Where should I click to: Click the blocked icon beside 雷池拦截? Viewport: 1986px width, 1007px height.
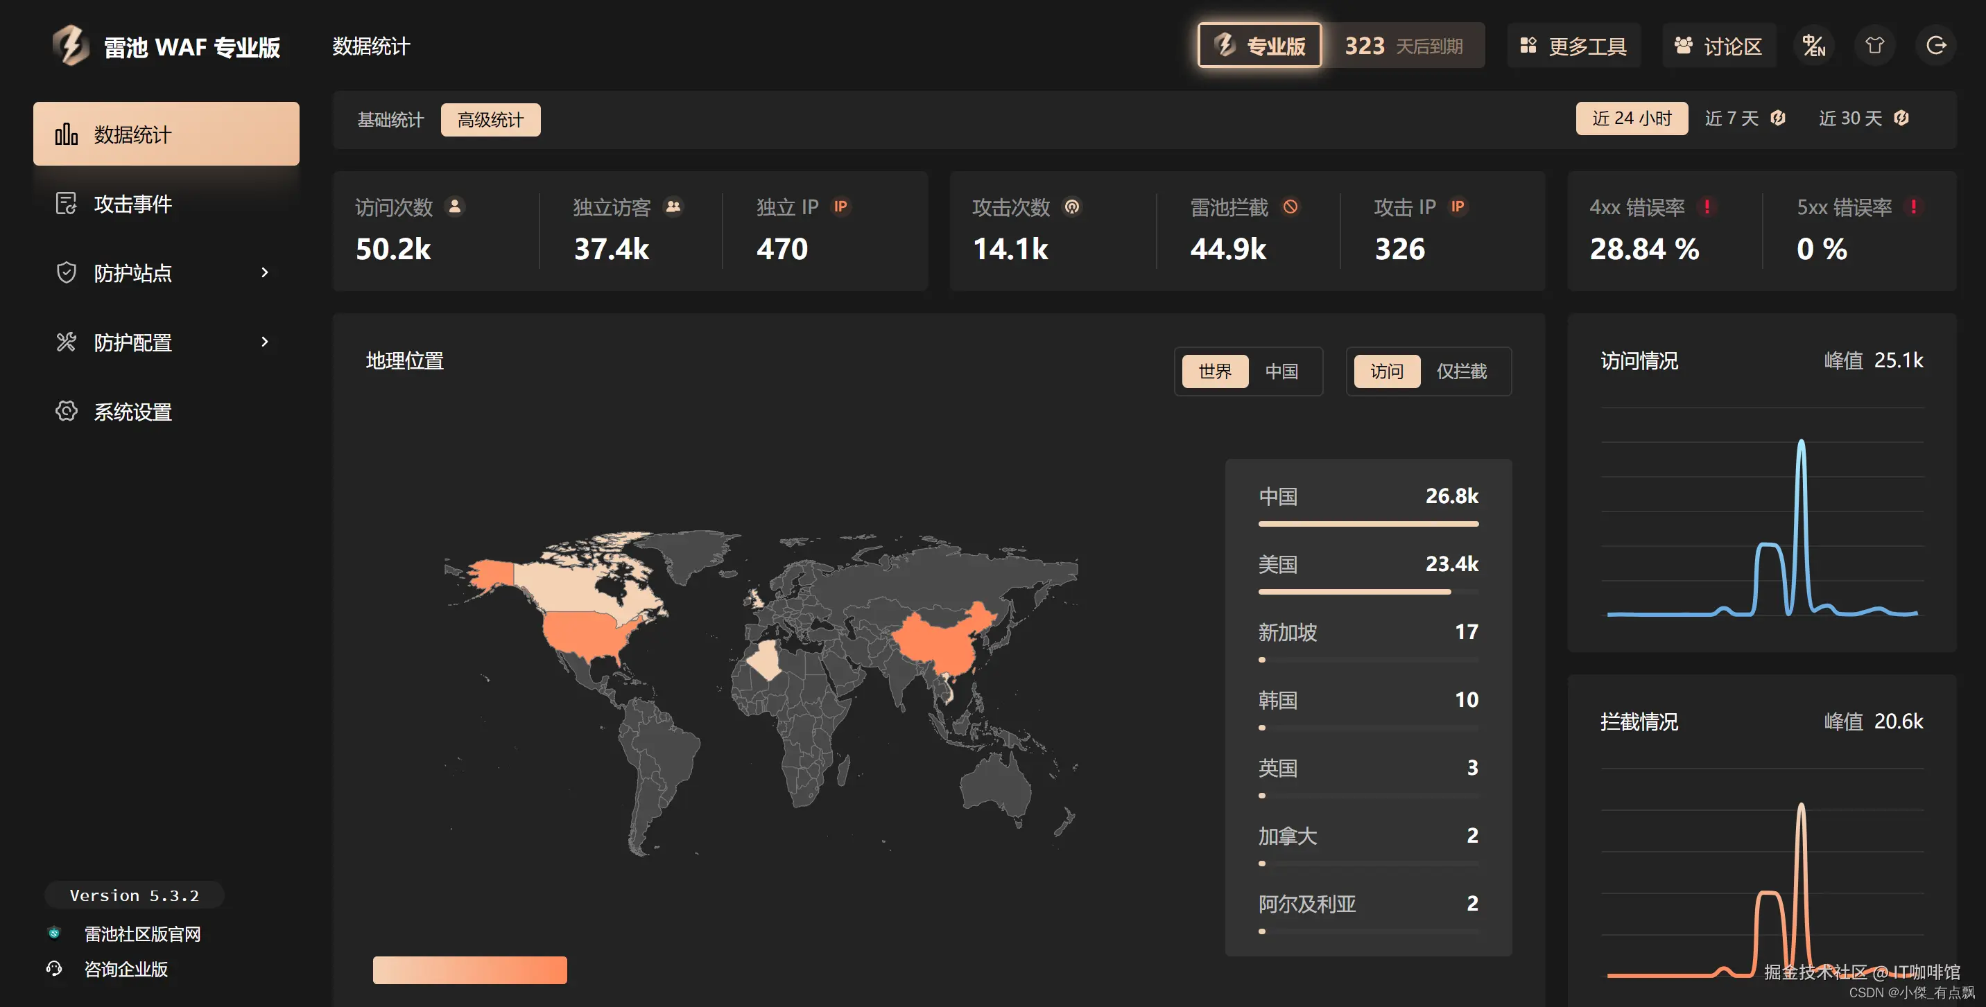click(1290, 207)
